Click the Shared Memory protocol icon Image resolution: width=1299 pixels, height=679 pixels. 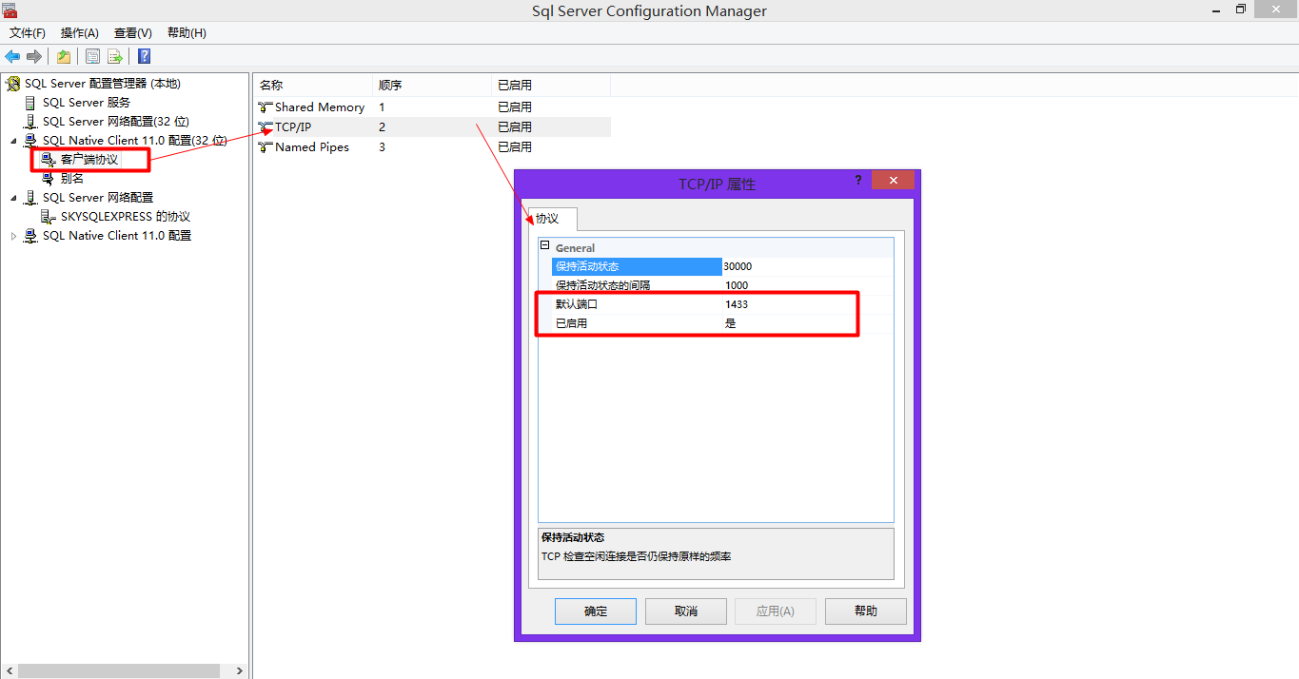point(266,107)
